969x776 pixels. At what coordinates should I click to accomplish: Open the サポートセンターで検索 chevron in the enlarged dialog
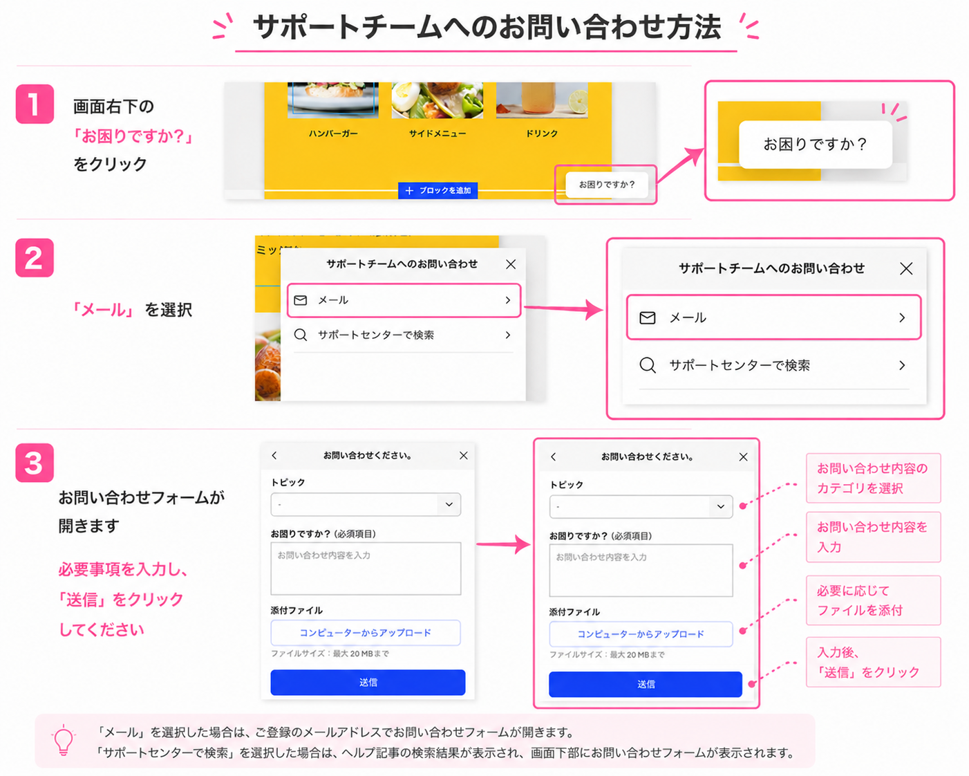click(x=902, y=365)
